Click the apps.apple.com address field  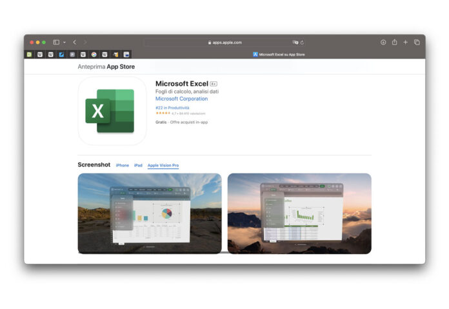225,43
